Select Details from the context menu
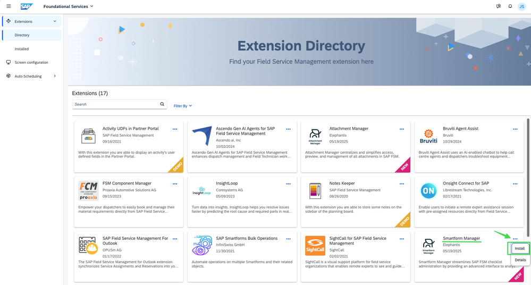Screen dimensions: 531x285 (520, 260)
